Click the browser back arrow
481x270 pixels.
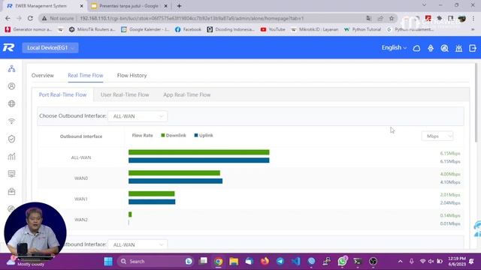click(8, 18)
